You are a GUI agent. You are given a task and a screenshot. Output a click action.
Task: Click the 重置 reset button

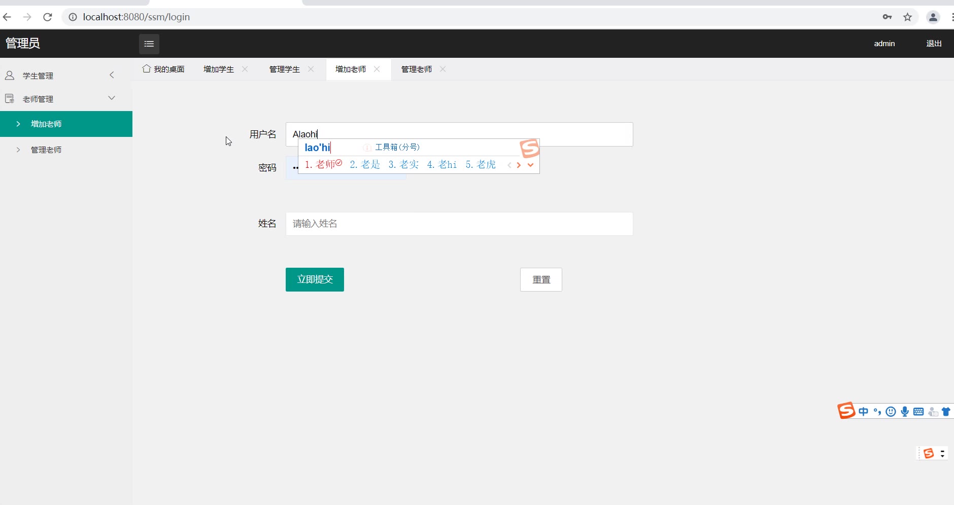(x=541, y=279)
